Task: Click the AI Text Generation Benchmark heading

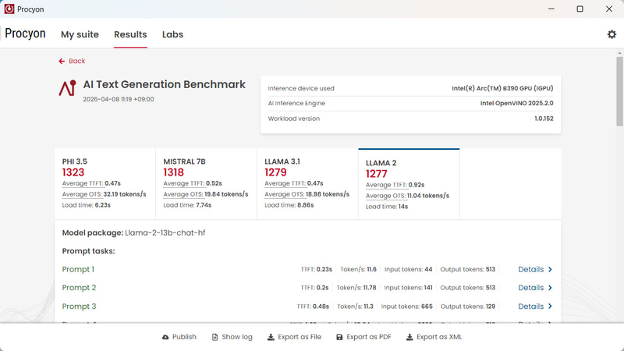Action: pos(165,84)
